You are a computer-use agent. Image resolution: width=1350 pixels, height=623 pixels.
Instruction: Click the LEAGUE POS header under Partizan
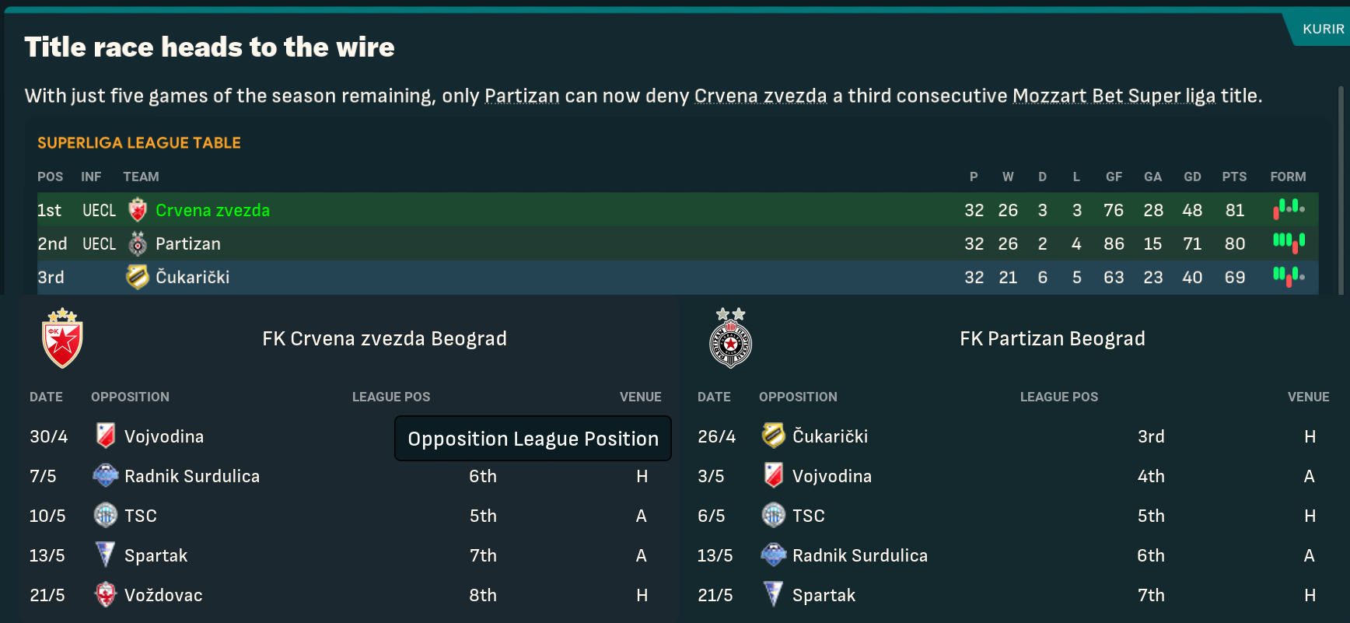point(1058,397)
